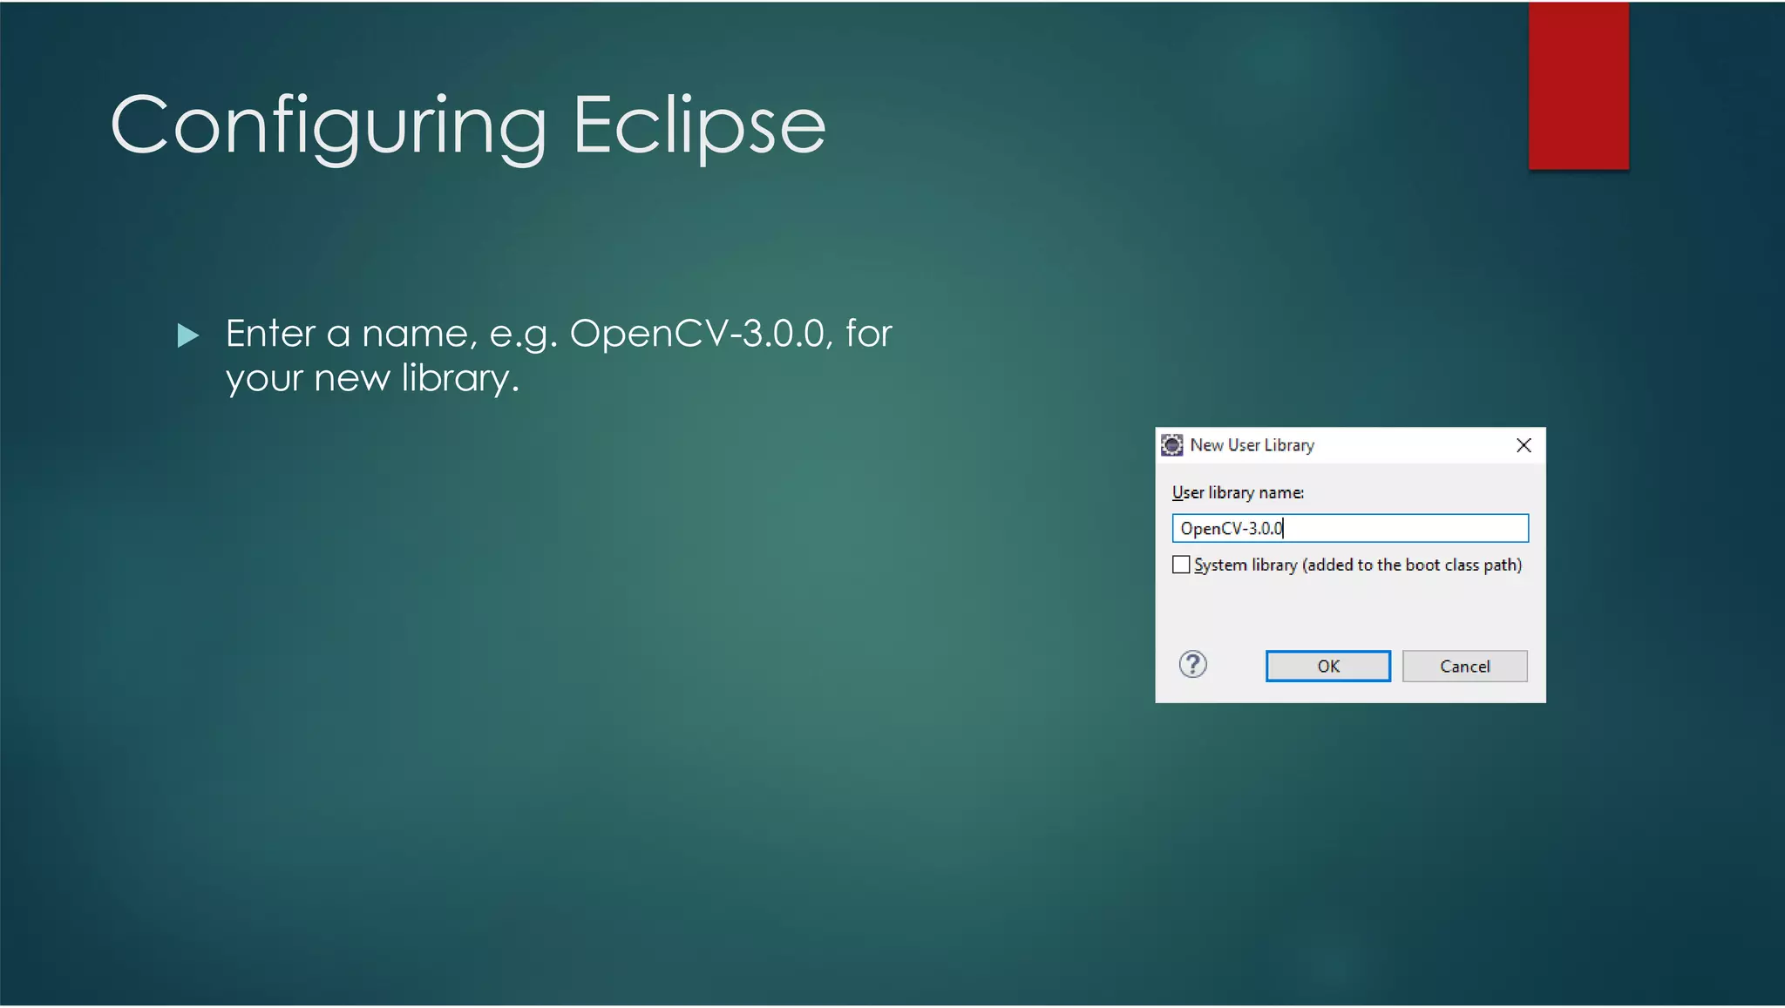
Task: Click the 'your new library.' text line
Action: pos(371,379)
